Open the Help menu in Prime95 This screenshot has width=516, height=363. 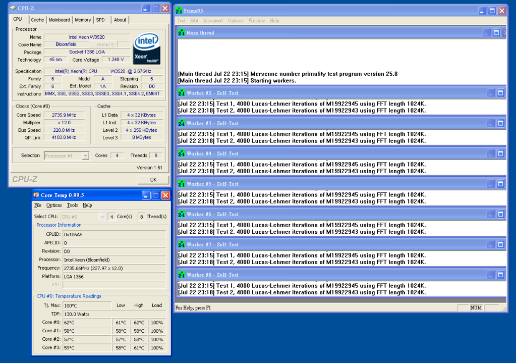coord(274,21)
